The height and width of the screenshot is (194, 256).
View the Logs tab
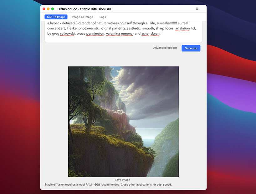point(103,17)
